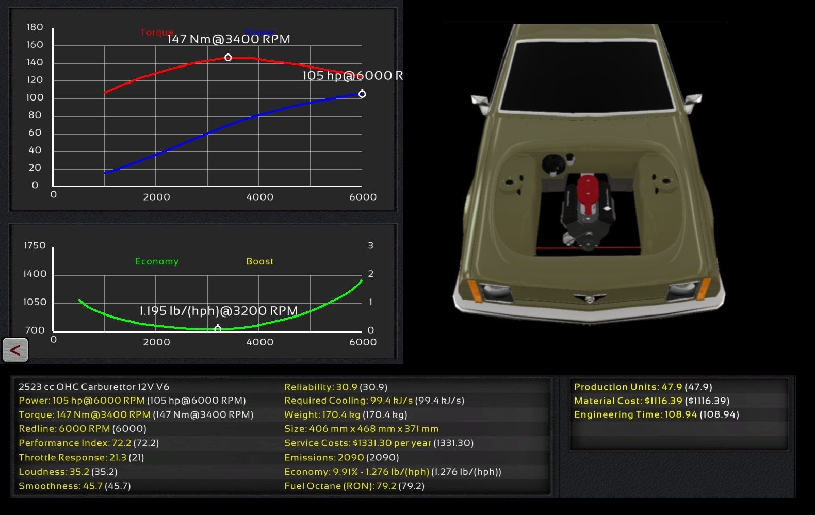Select the Performance Index stat

(89, 443)
